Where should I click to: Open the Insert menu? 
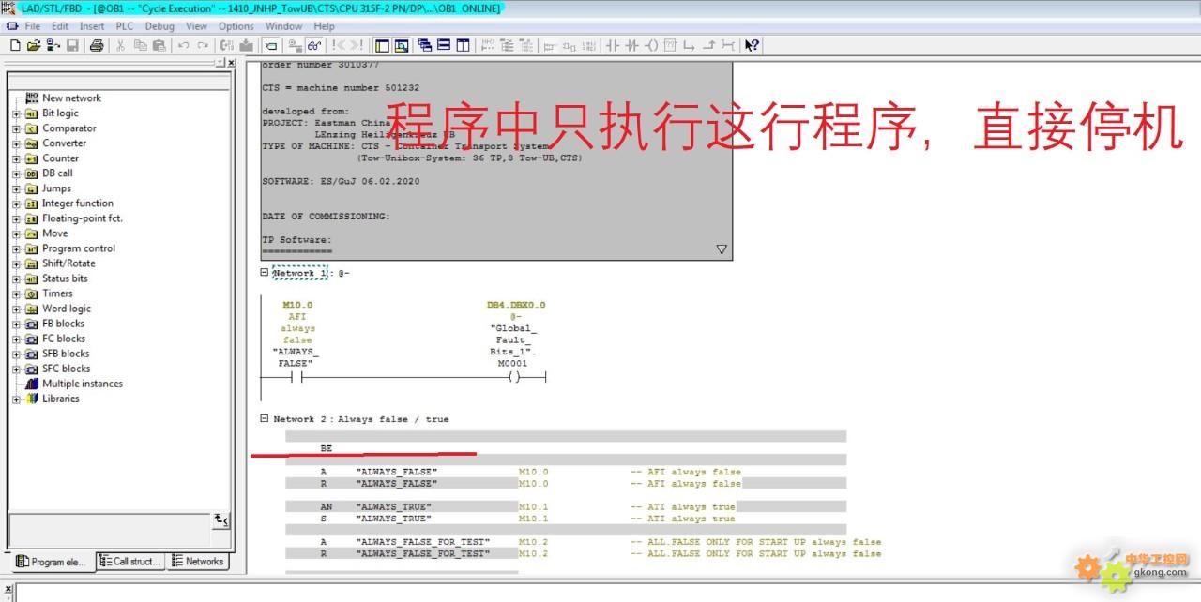(x=92, y=26)
